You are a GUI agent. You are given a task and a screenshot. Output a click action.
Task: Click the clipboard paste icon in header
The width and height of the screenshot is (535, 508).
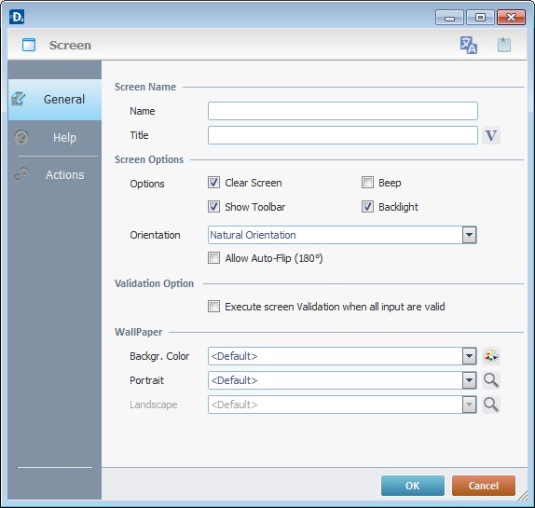click(x=504, y=45)
